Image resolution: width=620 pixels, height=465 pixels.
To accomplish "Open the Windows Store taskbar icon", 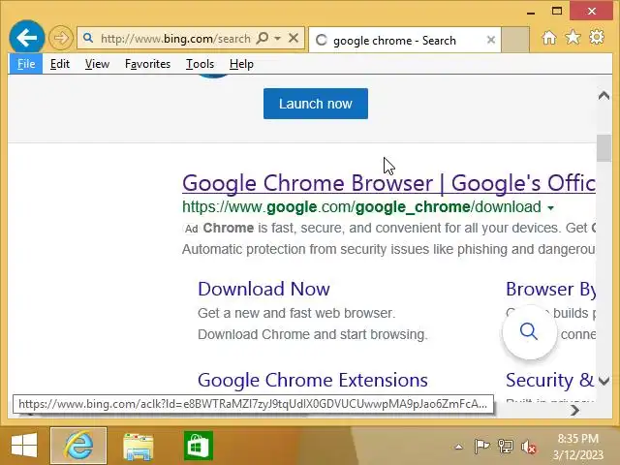I will point(198,446).
